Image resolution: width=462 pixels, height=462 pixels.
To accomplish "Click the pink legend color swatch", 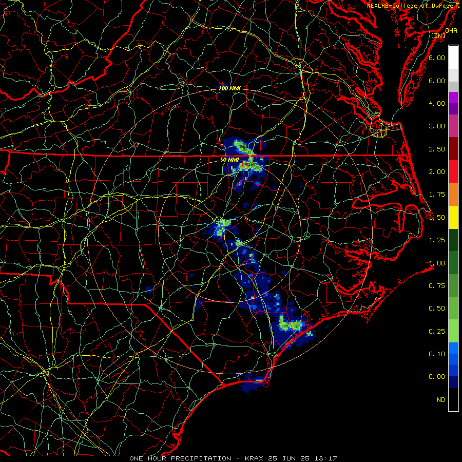I will 453,126.
